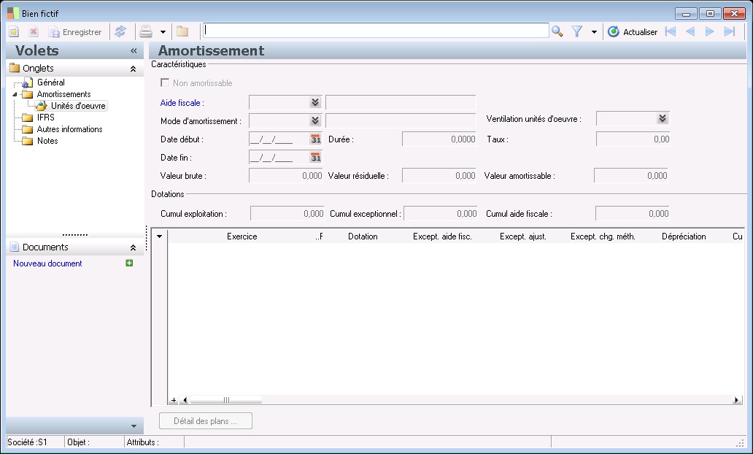
Task: Select Autres informations in the tree
Action: point(69,129)
